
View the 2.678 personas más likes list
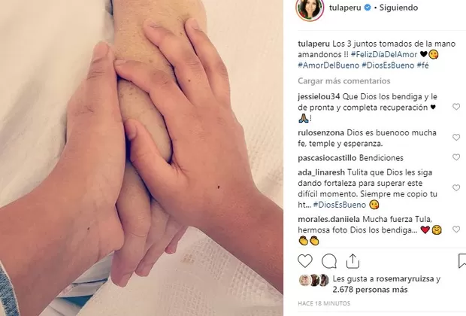[x=370, y=290]
